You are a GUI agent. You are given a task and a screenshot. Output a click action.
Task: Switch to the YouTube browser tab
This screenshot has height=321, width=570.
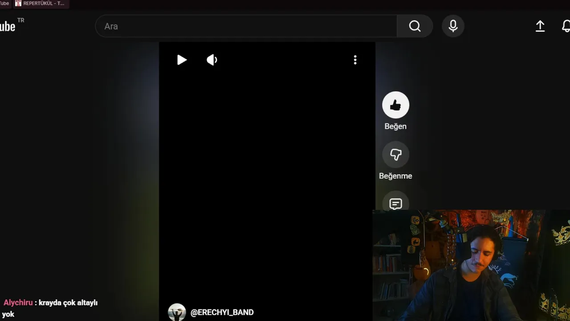[5, 4]
